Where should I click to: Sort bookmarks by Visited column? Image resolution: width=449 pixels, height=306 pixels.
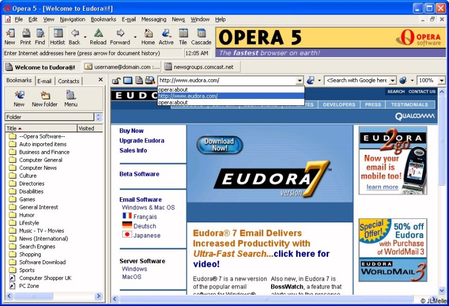(90, 128)
